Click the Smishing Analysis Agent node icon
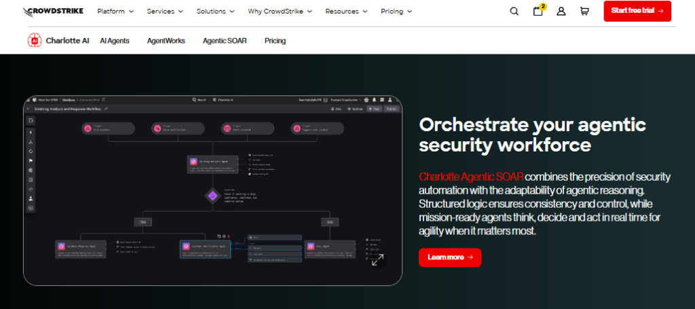The height and width of the screenshot is (309, 695). coord(193,162)
